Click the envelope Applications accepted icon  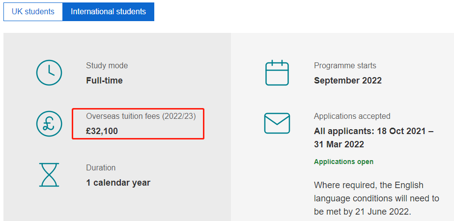277,123
